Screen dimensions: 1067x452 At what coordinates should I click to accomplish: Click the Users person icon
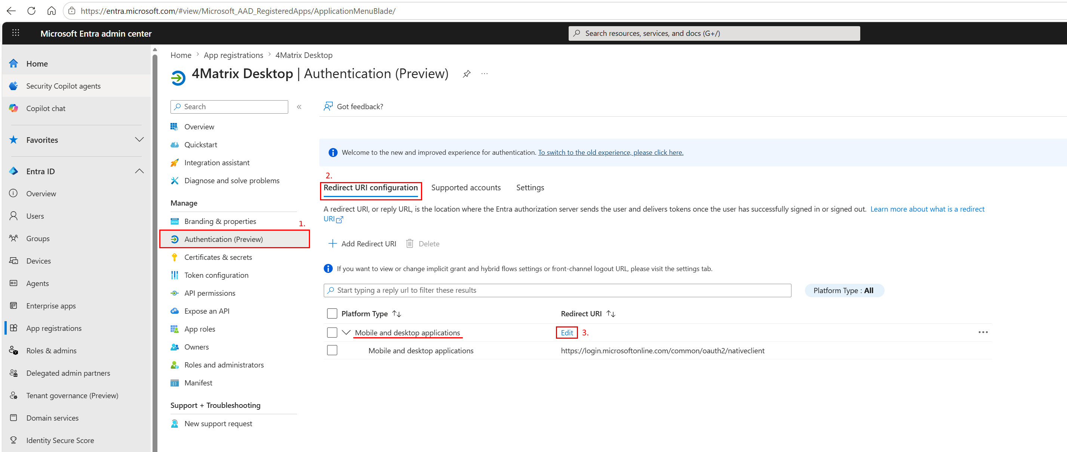tap(14, 216)
